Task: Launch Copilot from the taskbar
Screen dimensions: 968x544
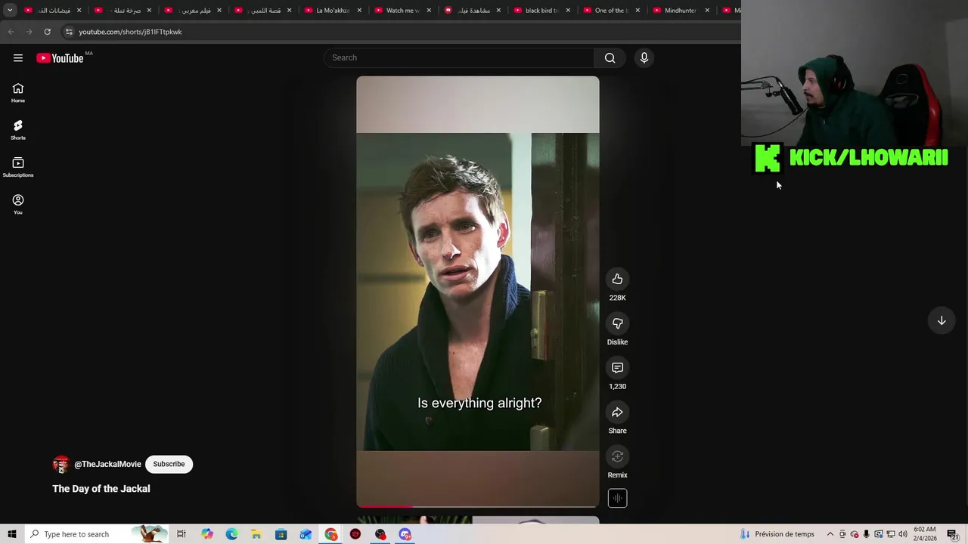Action: pyautogui.click(x=207, y=534)
